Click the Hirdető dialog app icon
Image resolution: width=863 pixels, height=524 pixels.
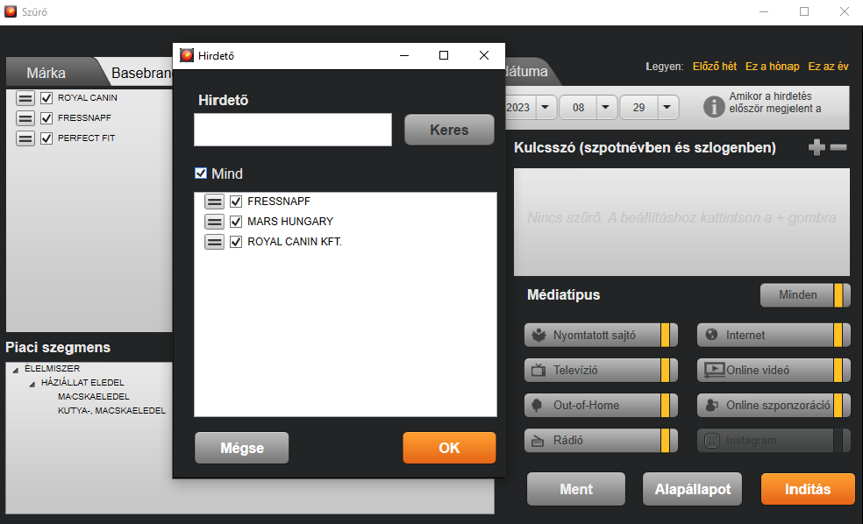tap(187, 55)
